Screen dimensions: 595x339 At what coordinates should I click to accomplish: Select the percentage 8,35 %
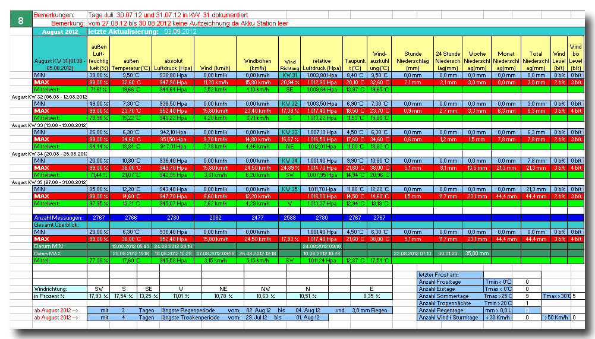point(372,296)
